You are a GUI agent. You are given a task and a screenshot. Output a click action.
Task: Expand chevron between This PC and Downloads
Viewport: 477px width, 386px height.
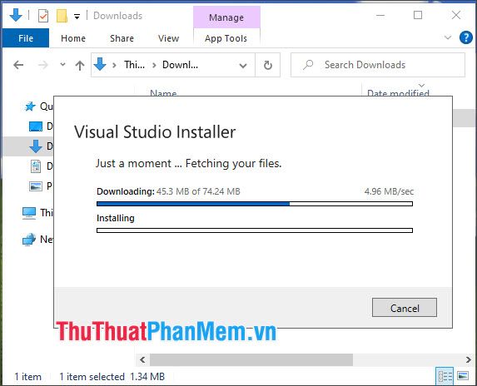(x=154, y=65)
